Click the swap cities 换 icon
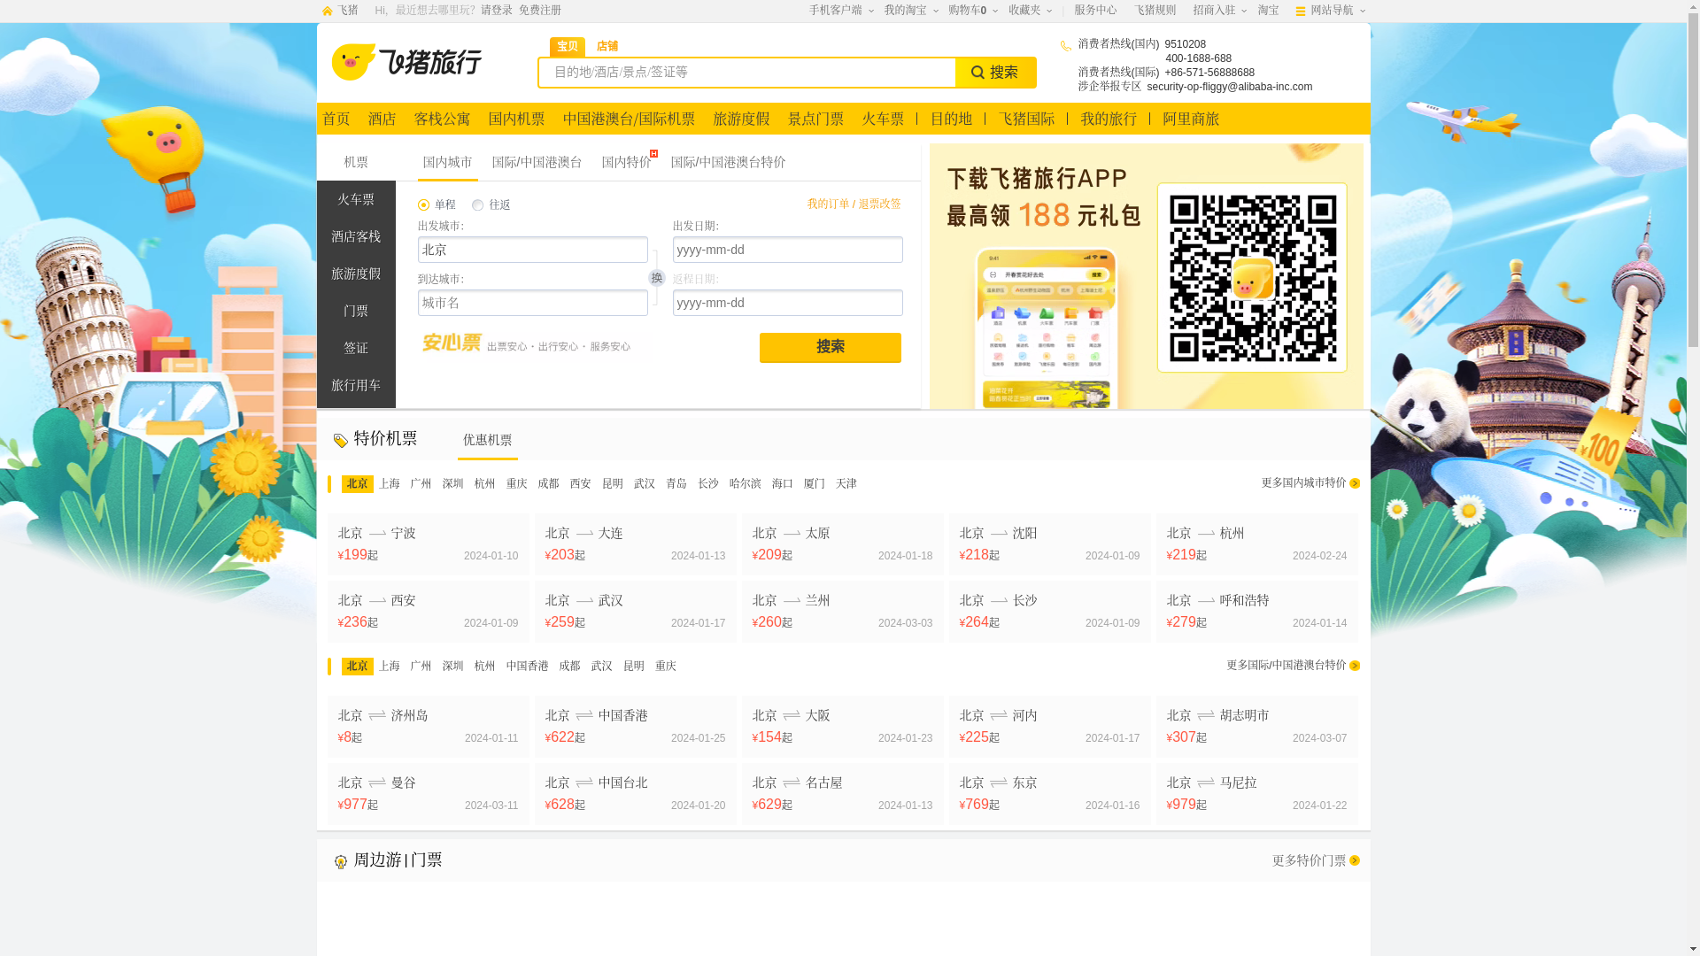This screenshot has height=956, width=1700. (x=656, y=278)
